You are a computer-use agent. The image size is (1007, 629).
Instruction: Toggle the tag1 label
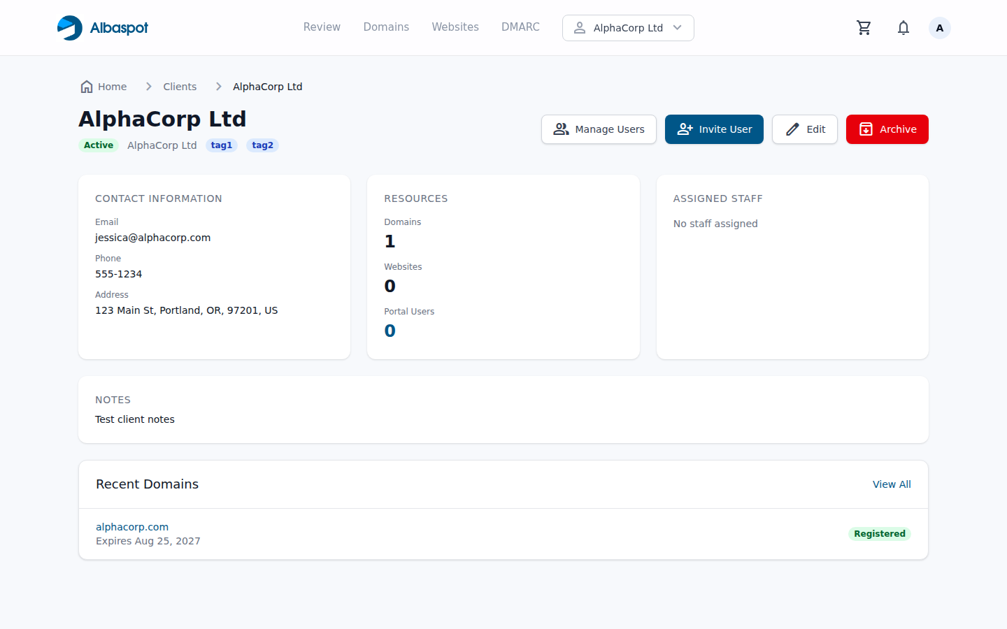[221, 145]
